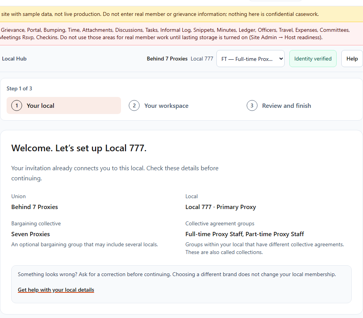Viewport: 363px width, 318px height.
Task: Click the Collective agreement groups label
Action: (220, 224)
